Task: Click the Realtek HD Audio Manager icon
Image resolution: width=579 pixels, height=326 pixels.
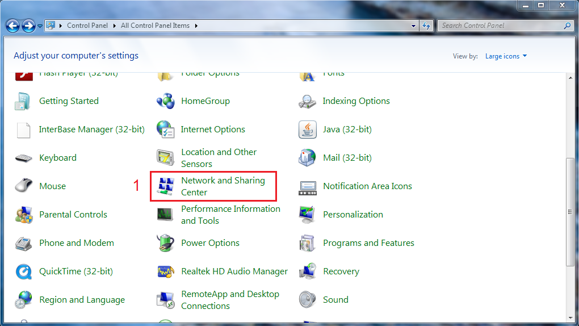Action: tap(165, 271)
